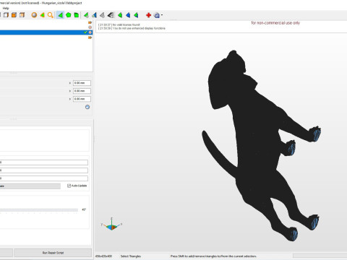The width and height of the screenshot is (347, 260).
Task: Open dropdown arrow next to the blue globe icon
Action: [162, 15]
